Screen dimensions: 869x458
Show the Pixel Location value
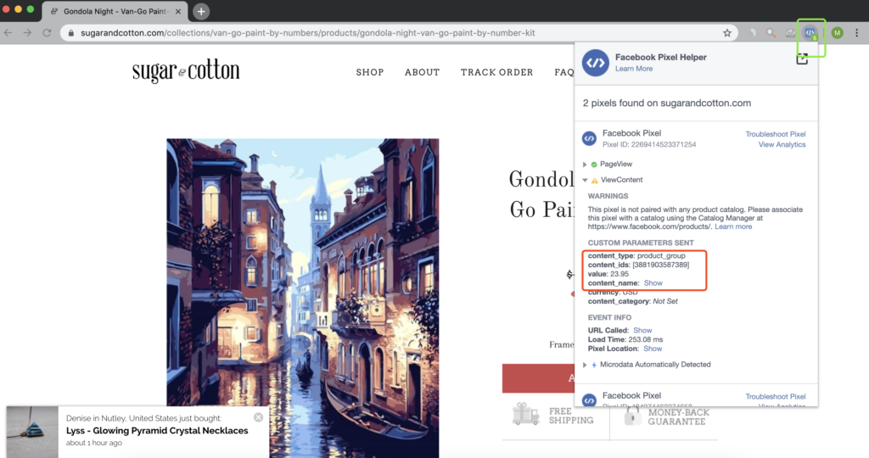click(x=653, y=349)
